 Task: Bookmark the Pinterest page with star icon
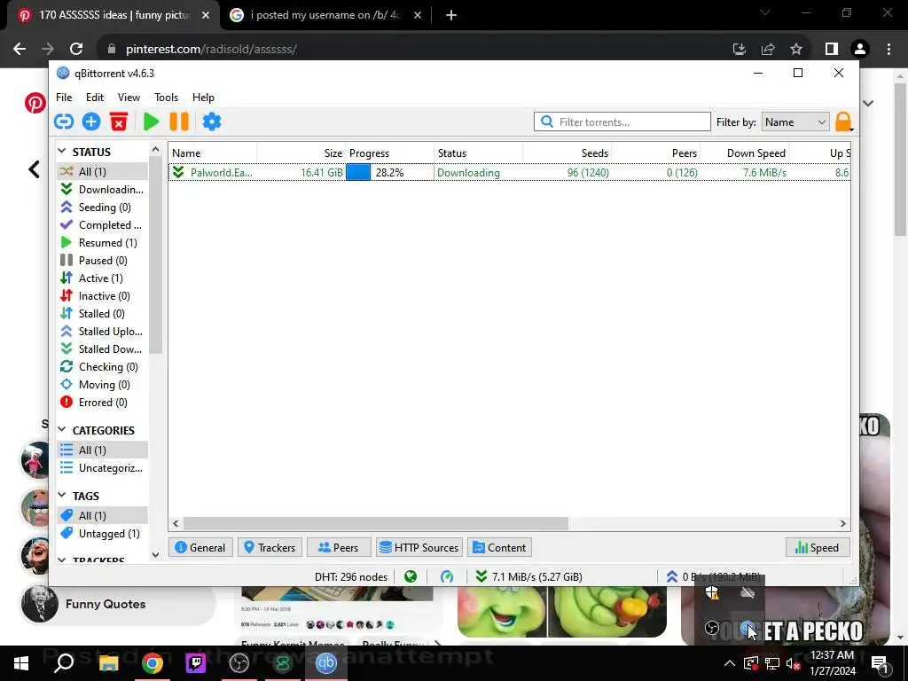tap(796, 50)
